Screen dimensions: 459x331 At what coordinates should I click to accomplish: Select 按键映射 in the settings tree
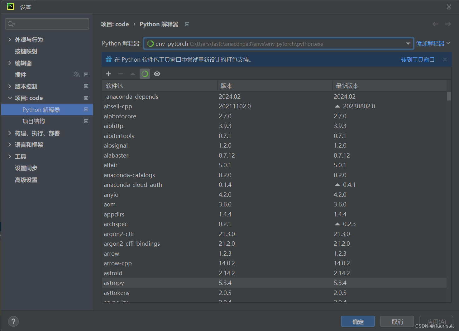(x=26, y=51)
